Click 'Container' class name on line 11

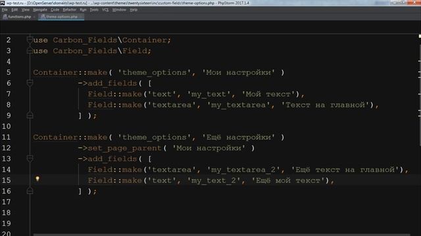click(55, 137)
